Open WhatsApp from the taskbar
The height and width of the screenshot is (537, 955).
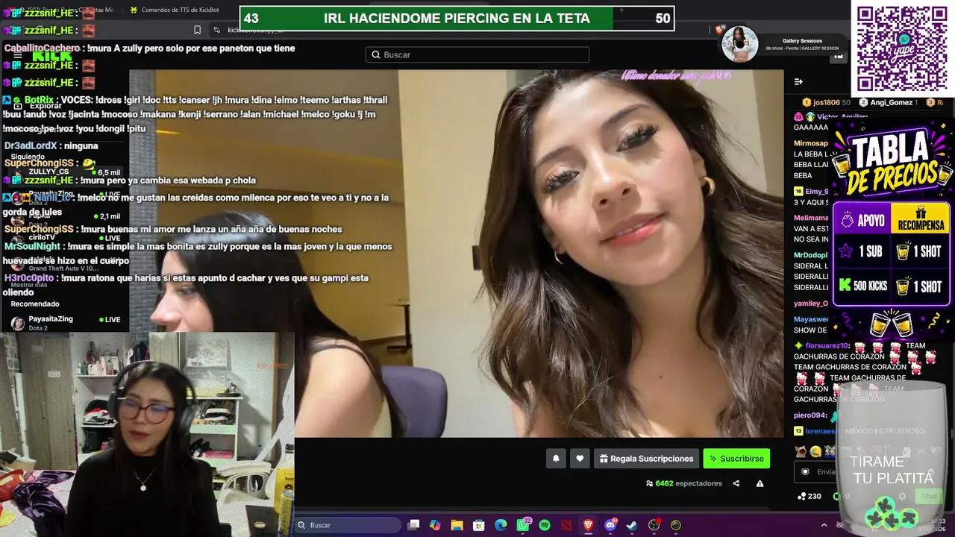pyautogui.click(x=523, y=525)
